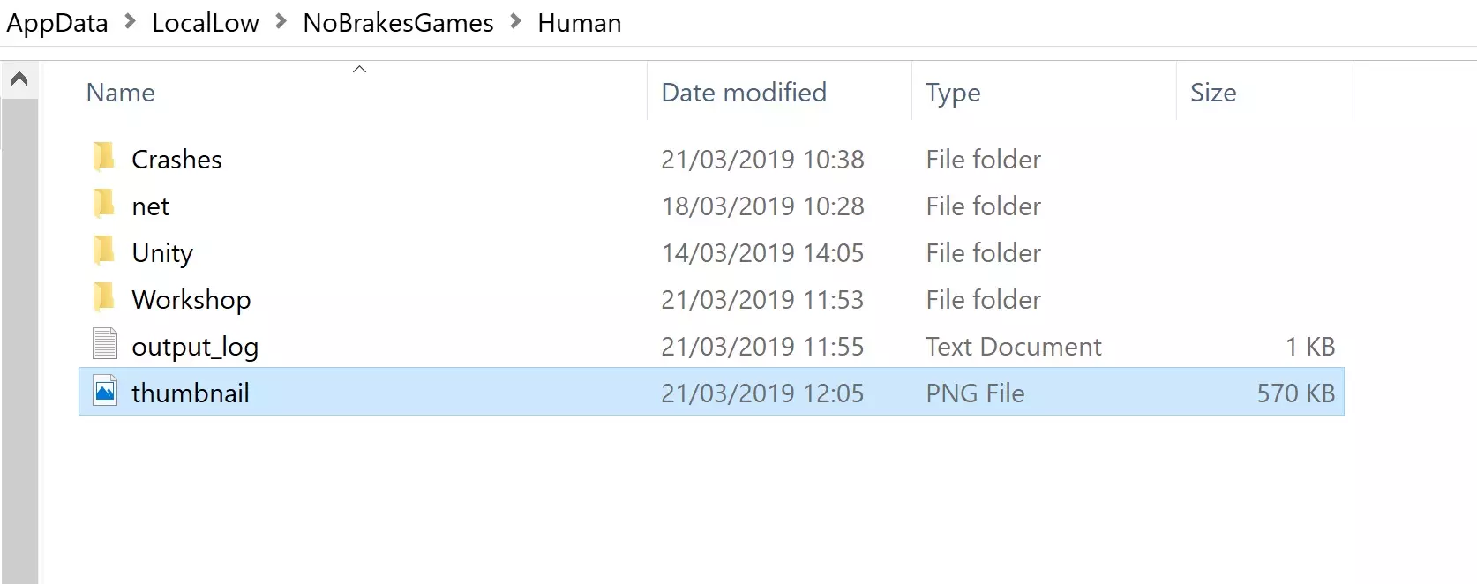
Task: Expand the NoBrakesGames breadcrumb chevron
Action: [515, 22]
